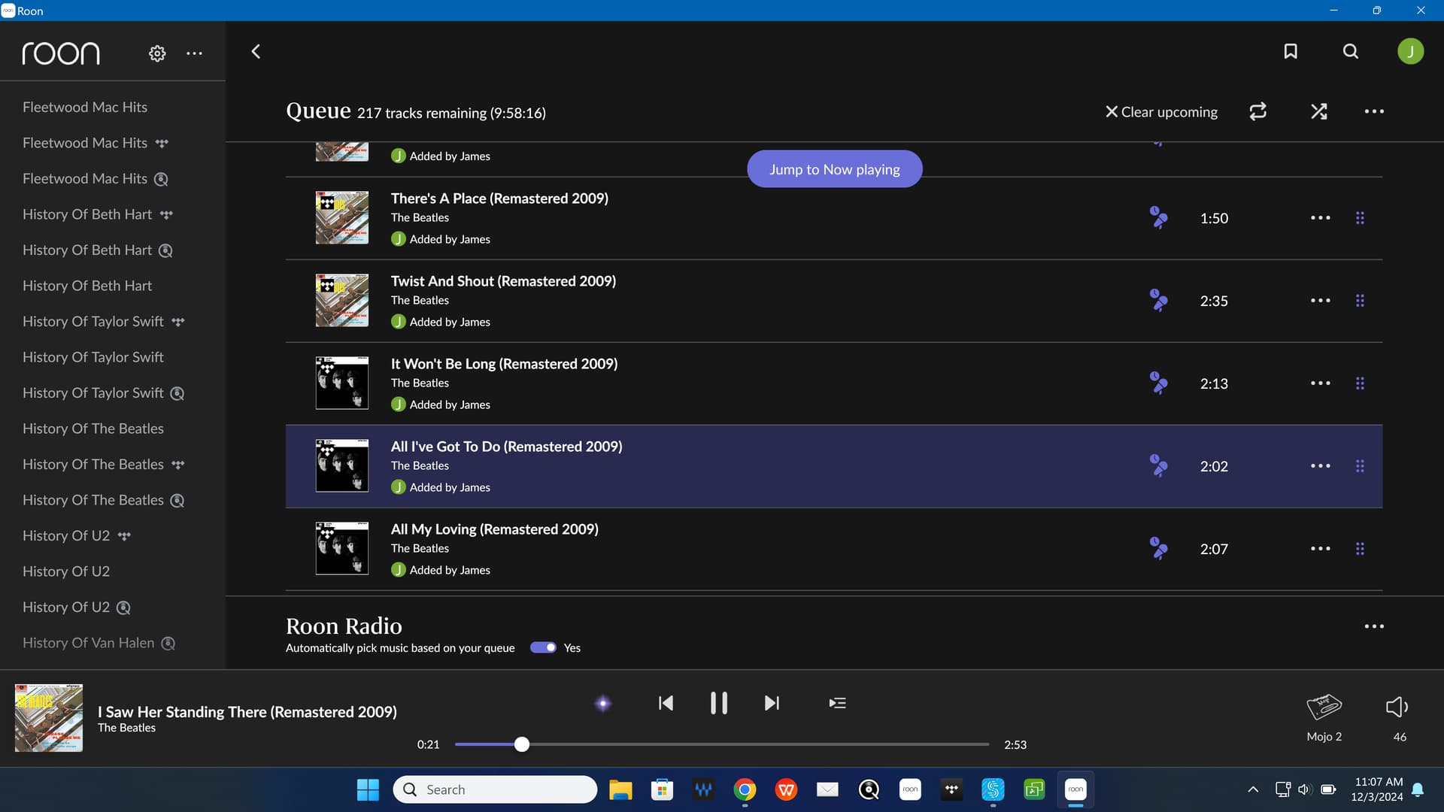Open options for There's A Place track
The width and height of the screenshot is (1444, 812).
pos(1320,218)
